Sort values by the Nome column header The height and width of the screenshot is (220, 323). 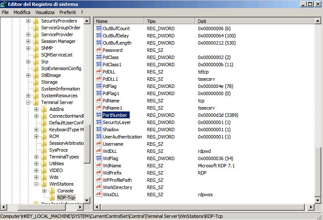tap(119, 21)
